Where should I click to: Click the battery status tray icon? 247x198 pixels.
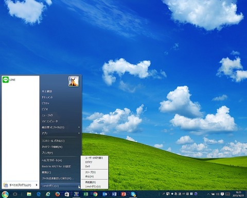(213, 194)
